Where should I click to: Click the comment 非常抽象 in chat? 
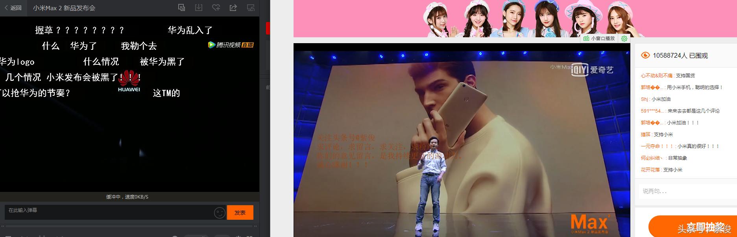[x=677, y=158]
